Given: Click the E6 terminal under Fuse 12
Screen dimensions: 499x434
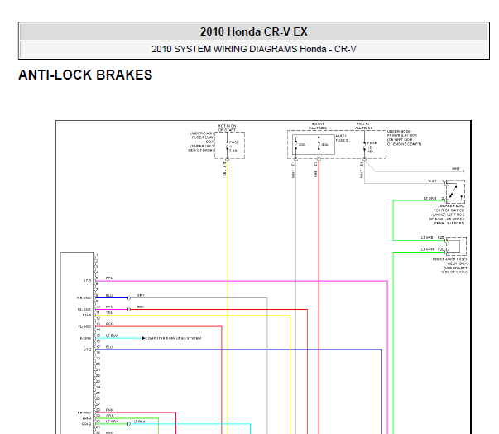Looking at the screenshot, I should (362, 163).
